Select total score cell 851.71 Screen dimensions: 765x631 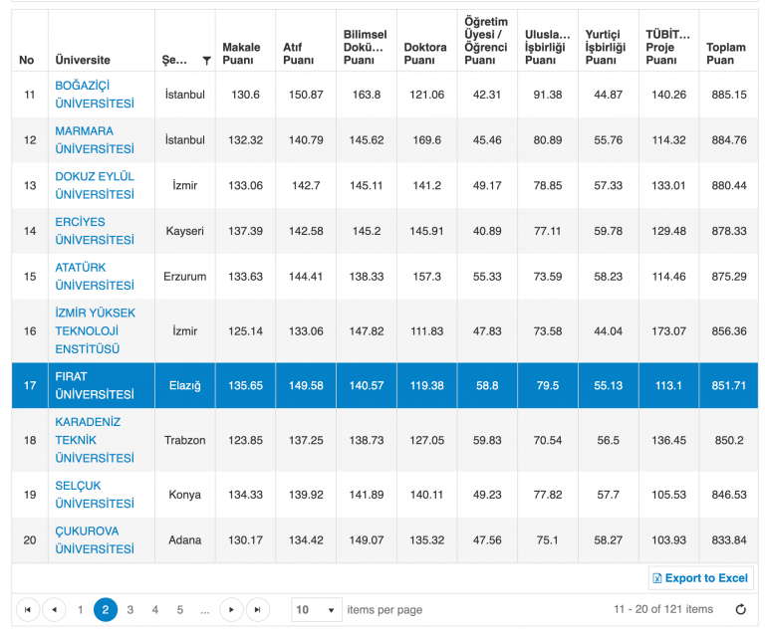729,385
